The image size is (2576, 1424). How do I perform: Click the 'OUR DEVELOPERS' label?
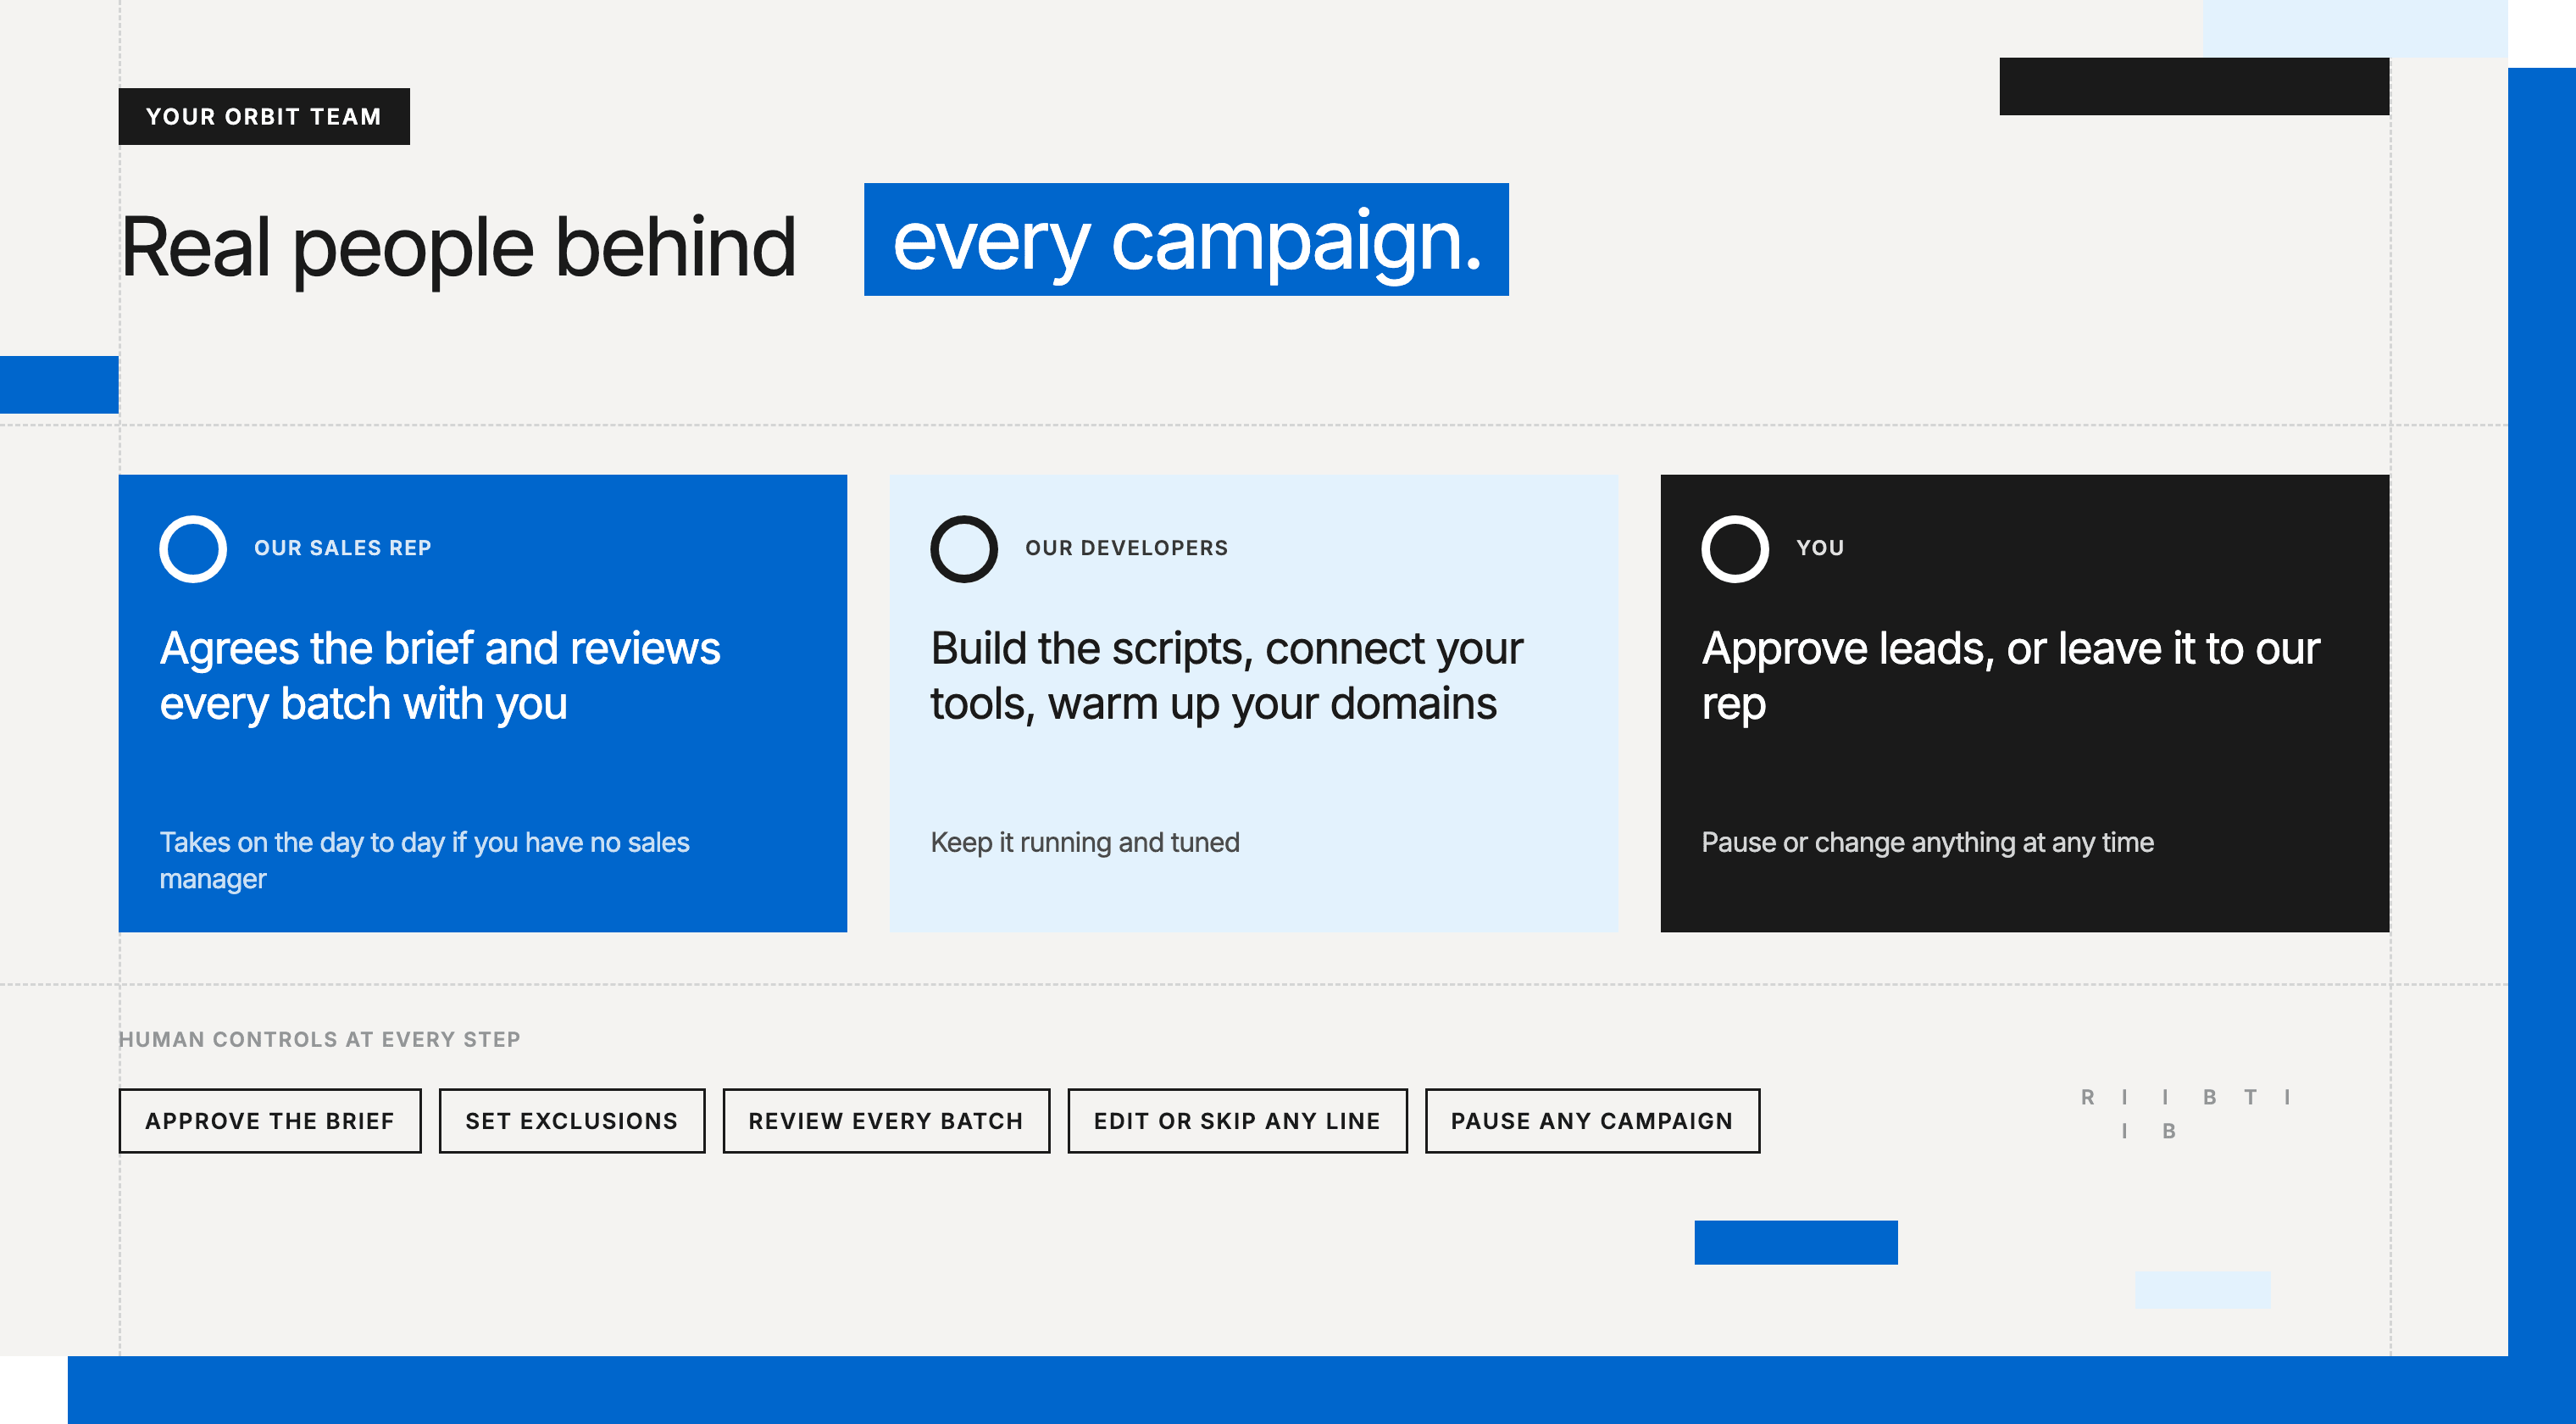(x=1127, y=548)
